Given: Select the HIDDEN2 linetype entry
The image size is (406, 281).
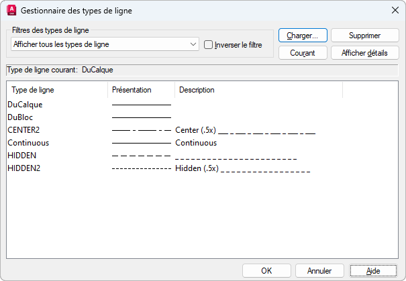Looking at the screenshot, I should [x=24, y=168].
